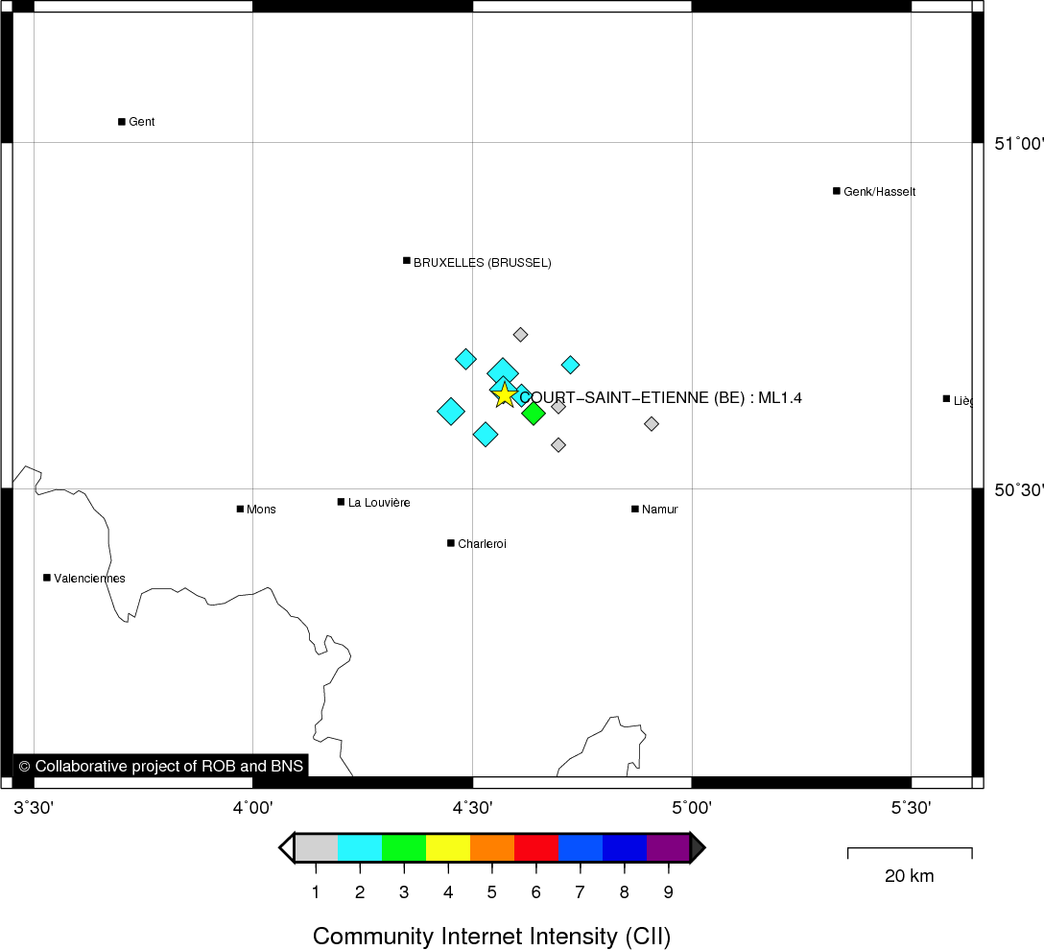
Task: Click the green diamond intensity marker
Action: pyautogui.click(x=534, y=414)
